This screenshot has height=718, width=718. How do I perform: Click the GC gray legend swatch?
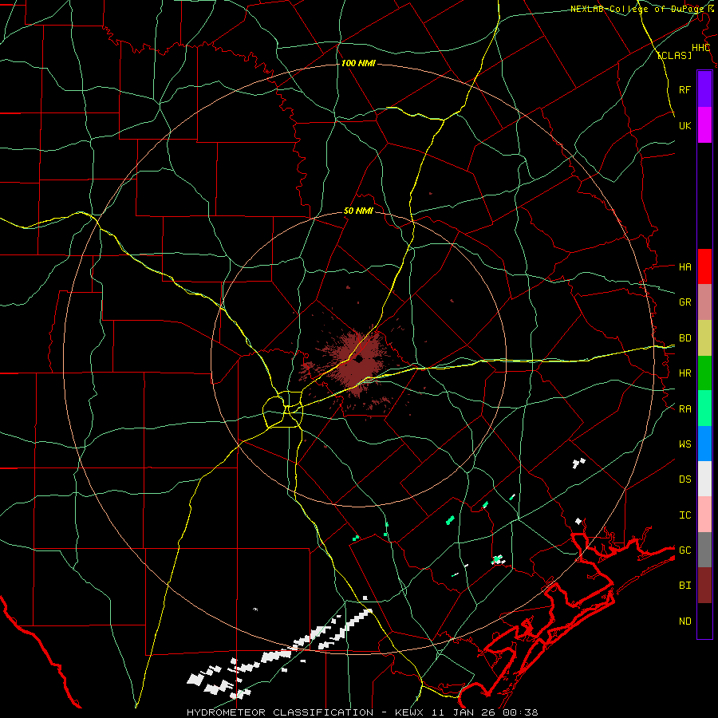(x=704, y=550)
